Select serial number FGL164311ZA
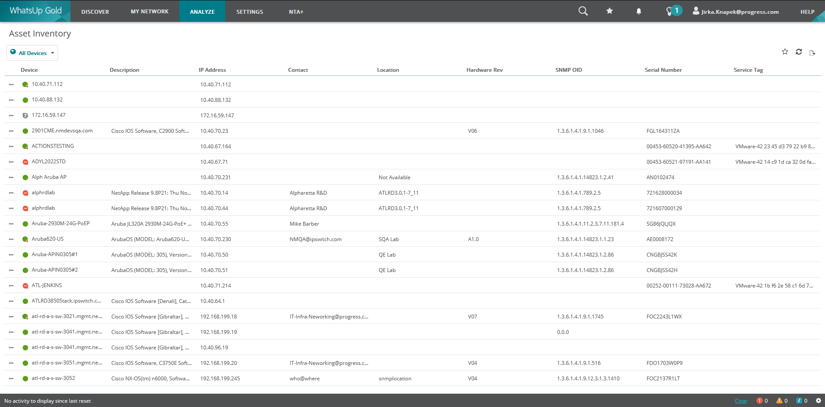 tap(663, 131)
